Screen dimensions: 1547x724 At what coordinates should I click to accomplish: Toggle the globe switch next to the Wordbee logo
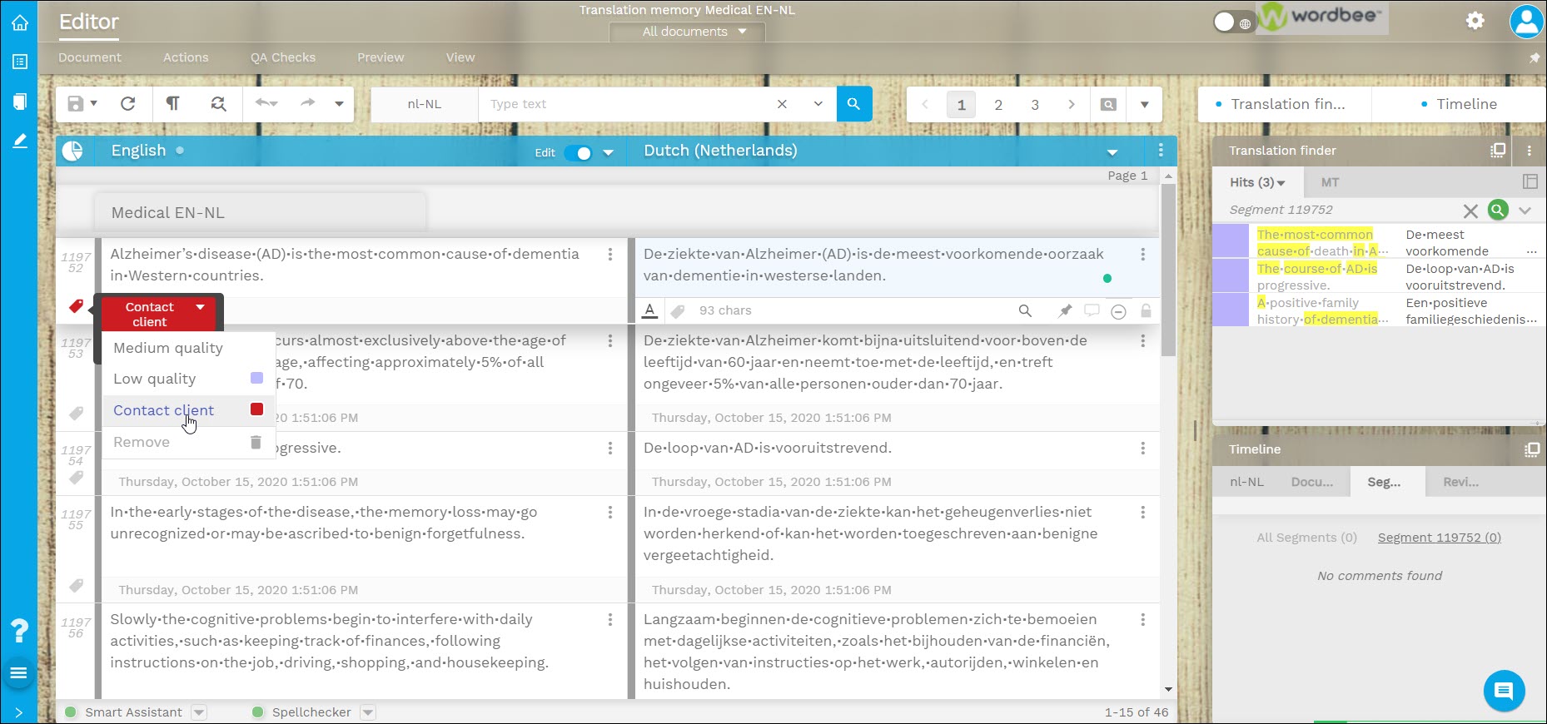tap(1231, 22)
